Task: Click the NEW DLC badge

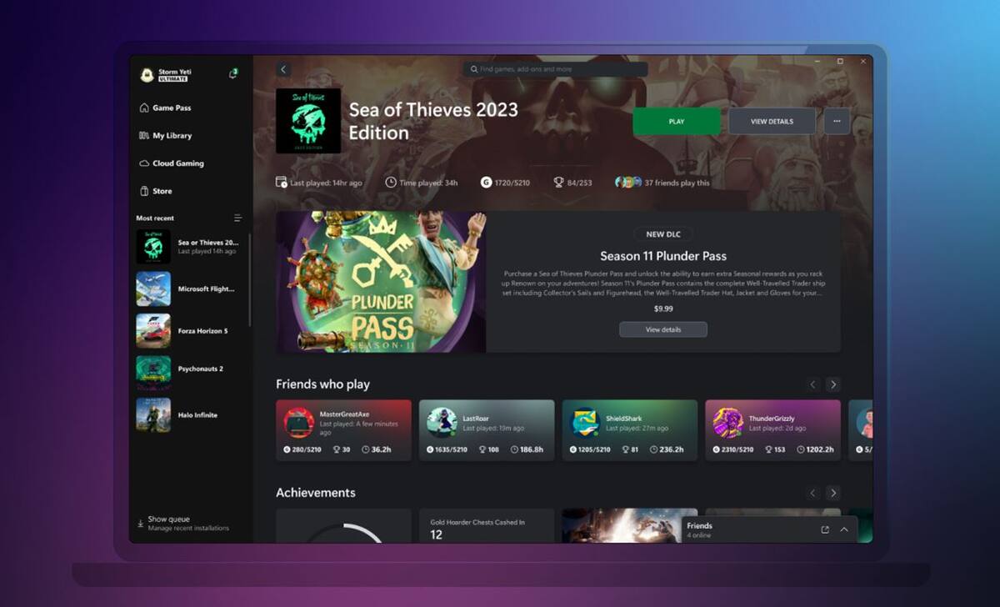Action: click(x=663, y=234)
